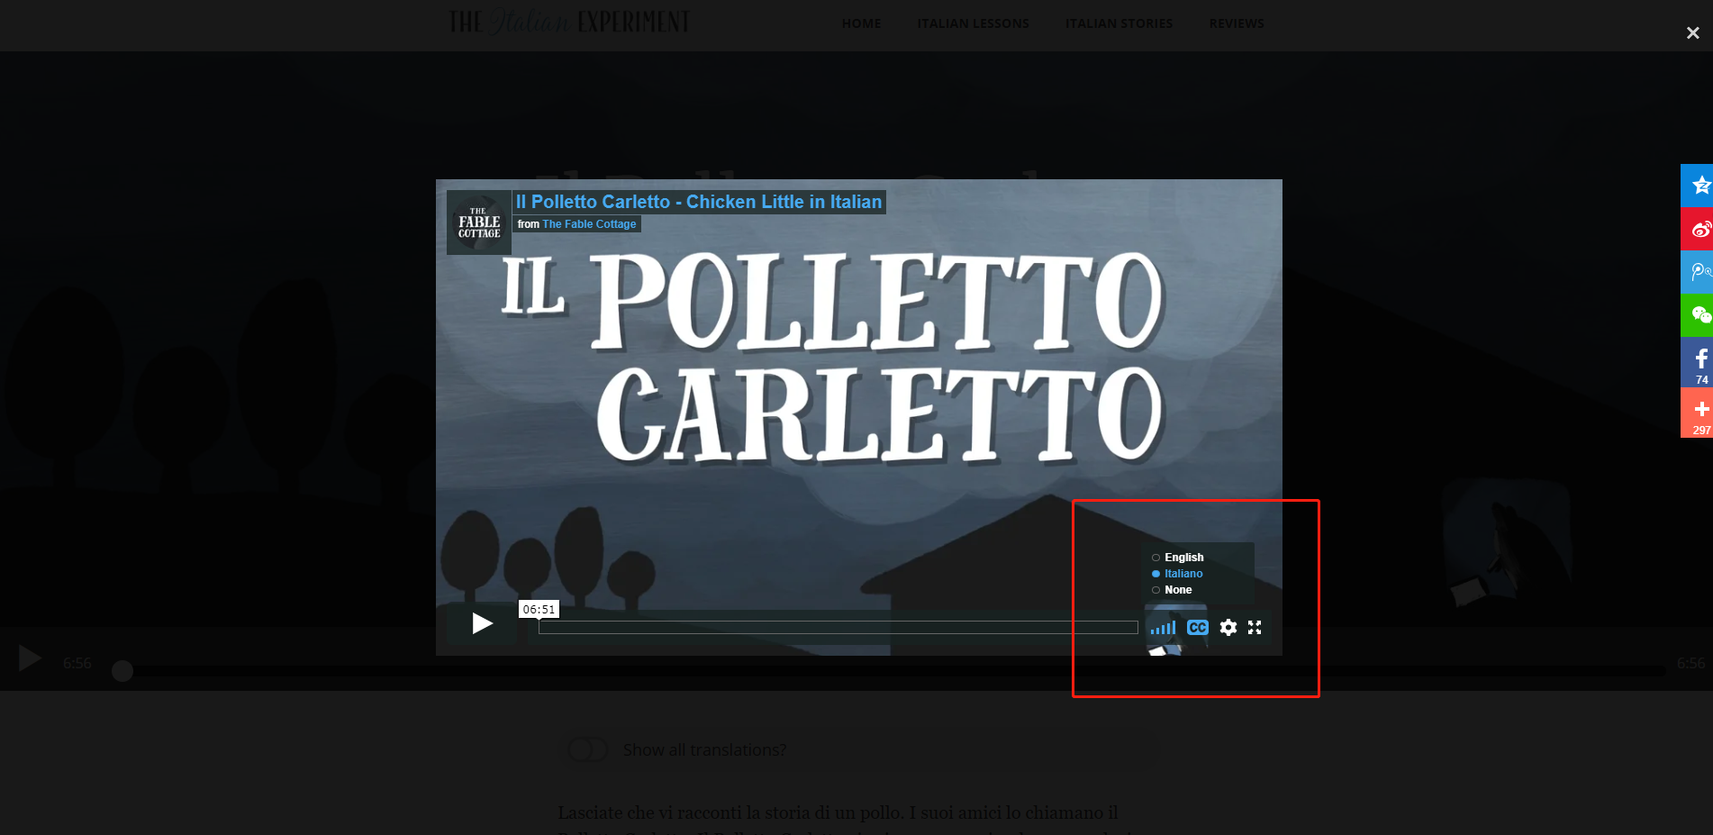Share on Facebook via sidebar
This screenshot has width=1713, height=835.
pos(1699,362)
